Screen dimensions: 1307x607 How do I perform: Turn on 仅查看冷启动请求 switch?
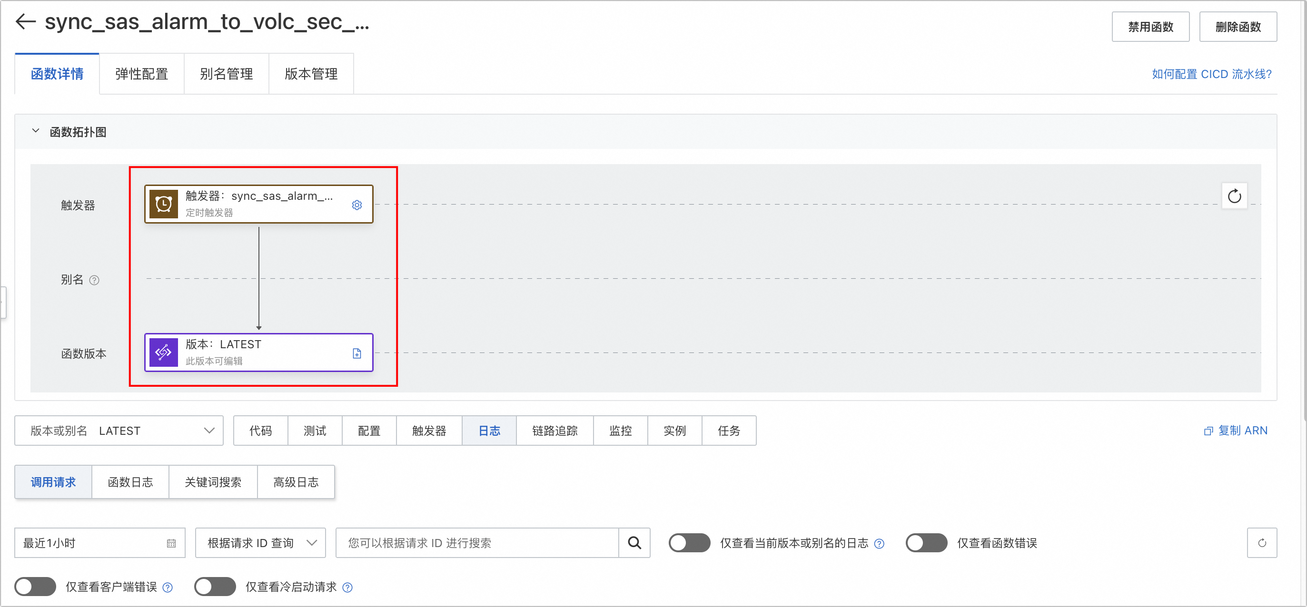coord(215,587)
